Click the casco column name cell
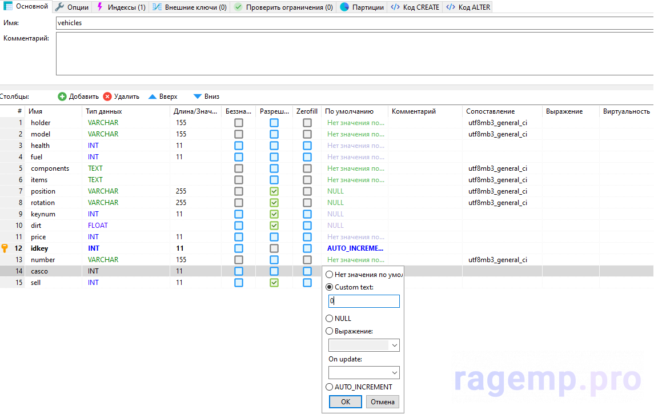The width and height of the screenshot is (658, 414). point(39,271)
